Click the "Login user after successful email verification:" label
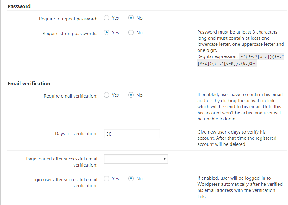This screenshot has height=205, width=288. click(x=64, y=182)
